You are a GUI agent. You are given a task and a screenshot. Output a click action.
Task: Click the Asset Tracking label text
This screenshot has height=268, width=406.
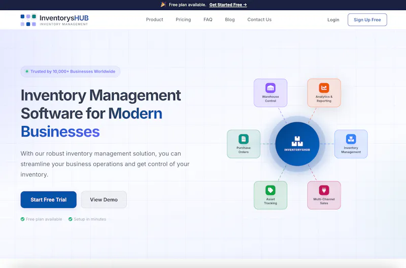[x=270, y=201]
